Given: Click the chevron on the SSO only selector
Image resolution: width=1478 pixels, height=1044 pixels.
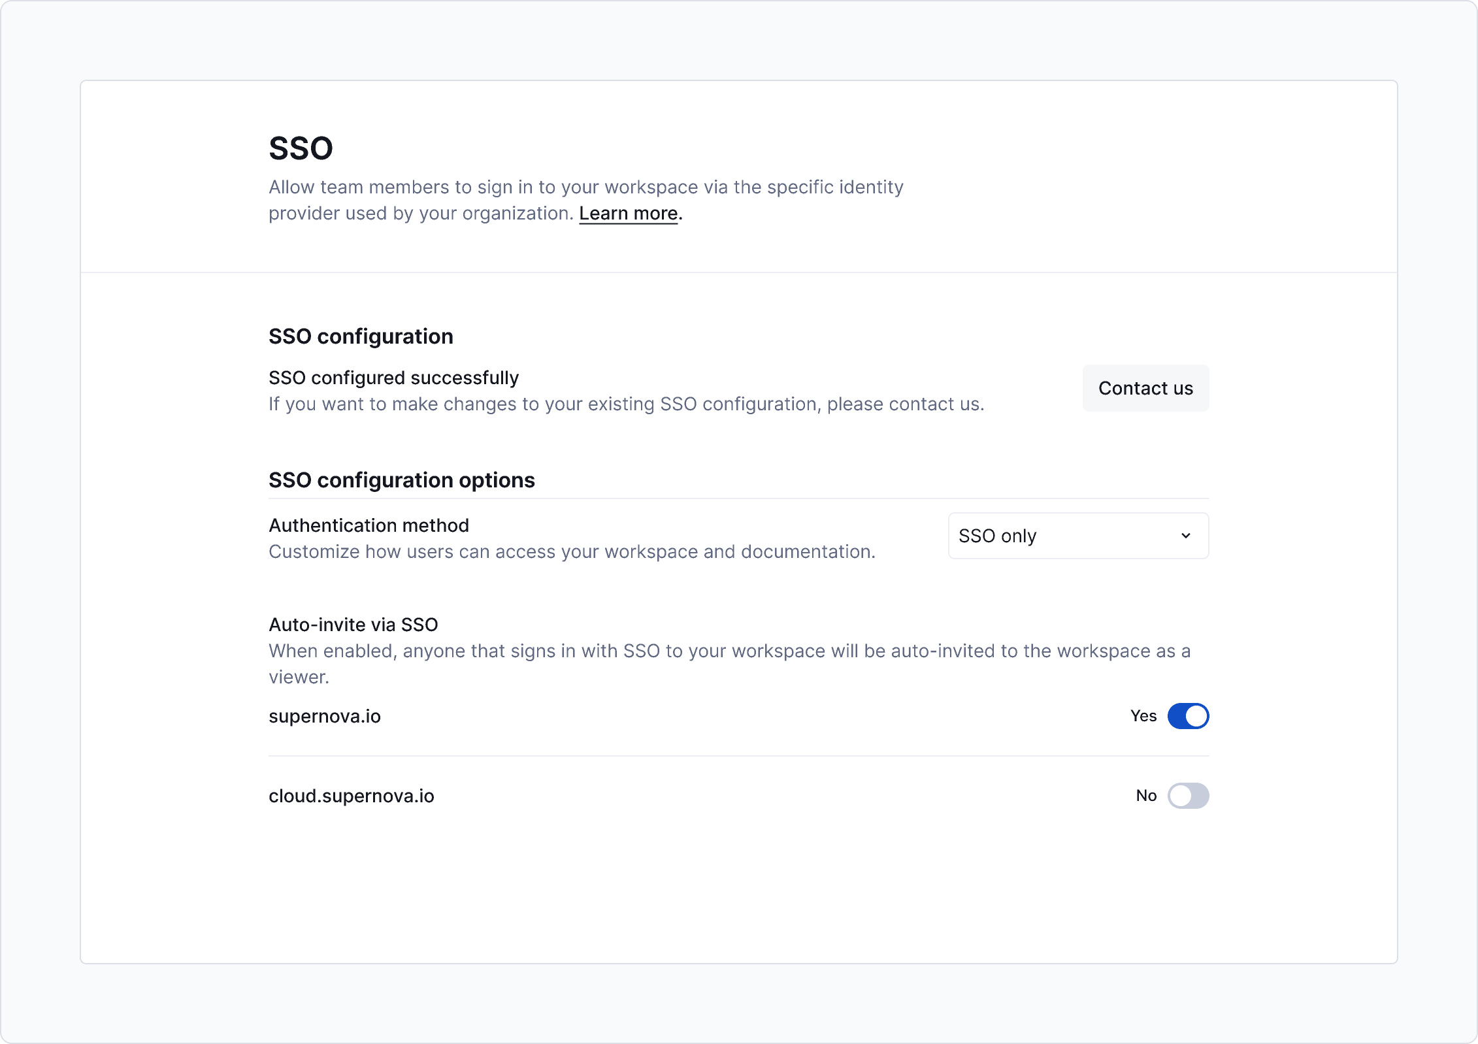Looking at the screenshot, I should (x=1187, y=536).
